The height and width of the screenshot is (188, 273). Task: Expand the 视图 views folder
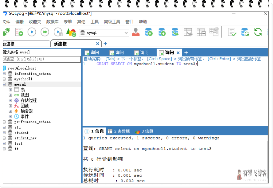10,95
